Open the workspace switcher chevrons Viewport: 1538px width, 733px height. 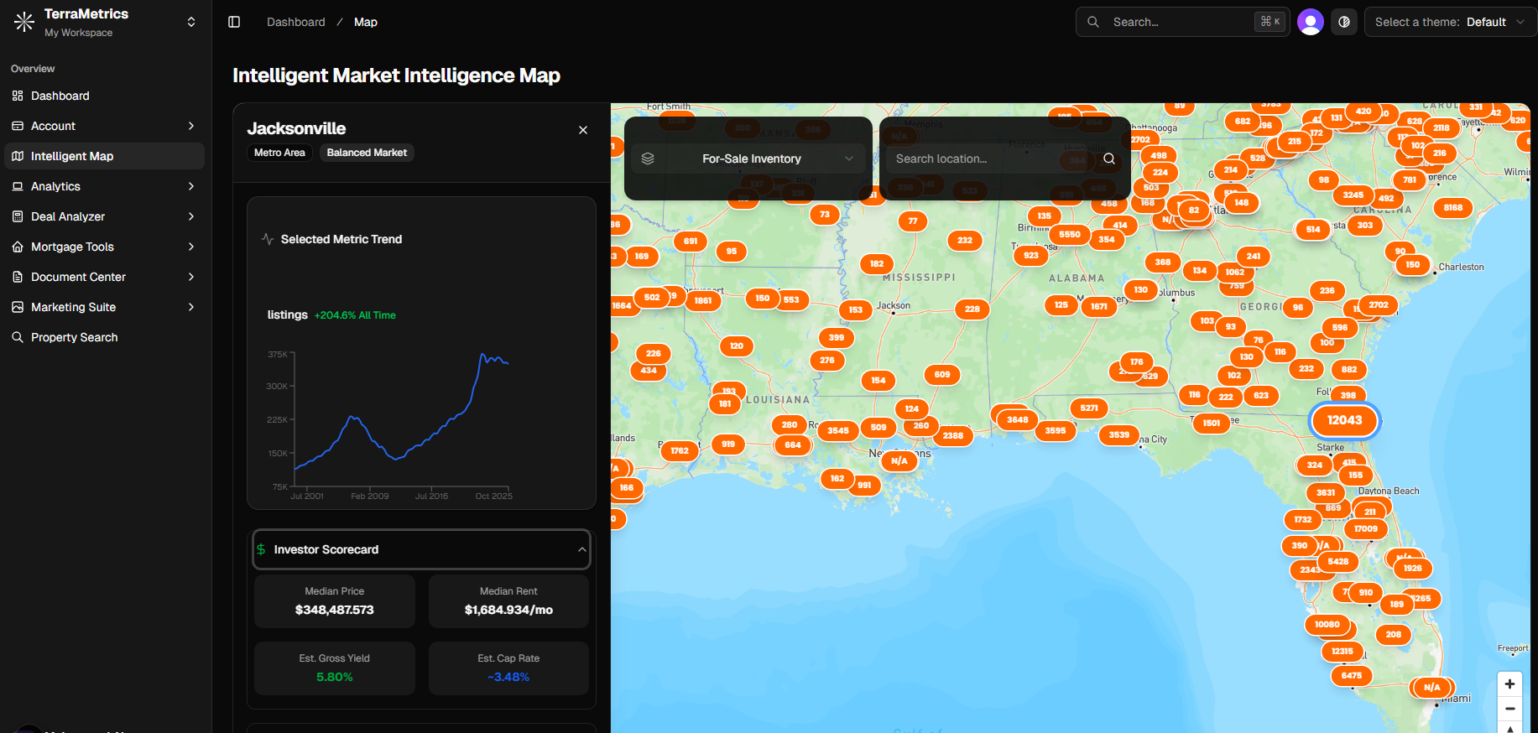click(x=191, y=22)
